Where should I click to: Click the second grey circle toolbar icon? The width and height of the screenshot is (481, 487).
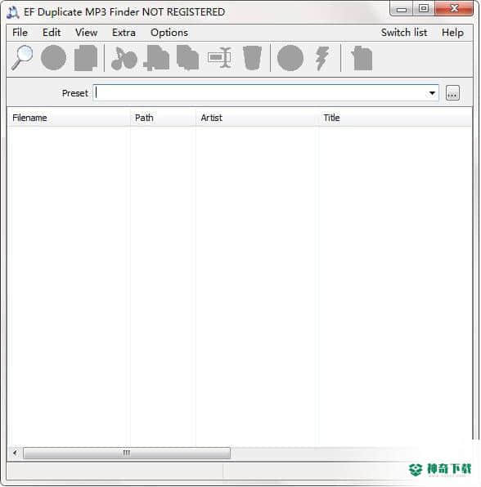click(x=290, y=58)
